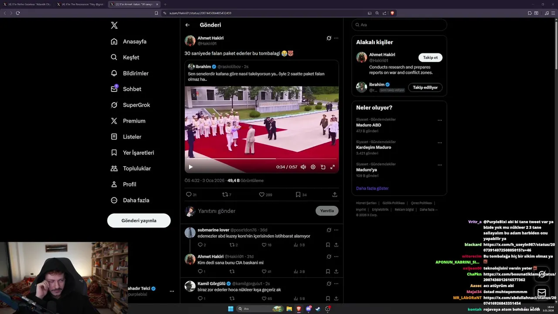Screen dimensions: 558x314
Task: Go to X home via the X logo
Action: point(114,25)
